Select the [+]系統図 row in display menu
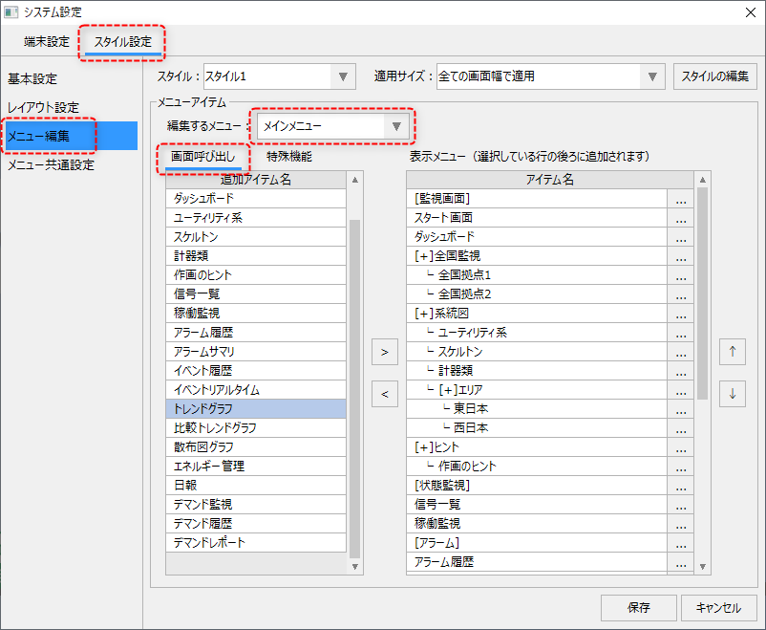766x630 pixels. point(536,314)
